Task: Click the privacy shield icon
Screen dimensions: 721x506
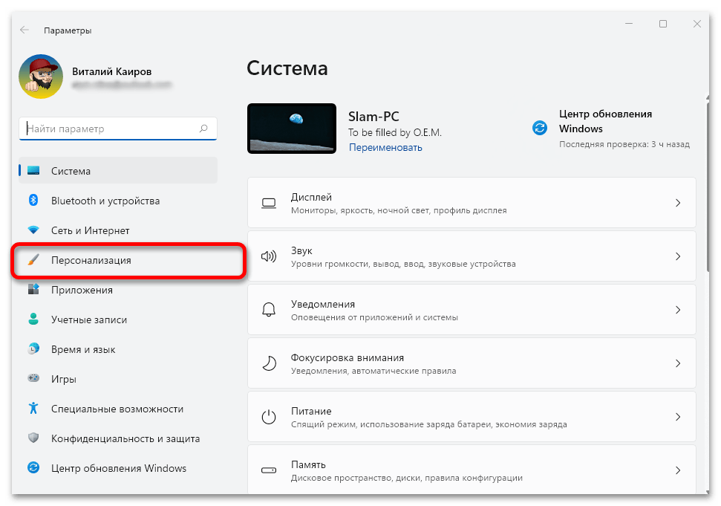Action: coord(33,438)
